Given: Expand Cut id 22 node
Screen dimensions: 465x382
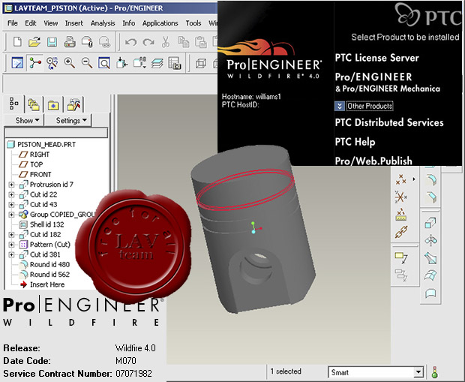Looking at the screenshot, I should click(11, 194).
